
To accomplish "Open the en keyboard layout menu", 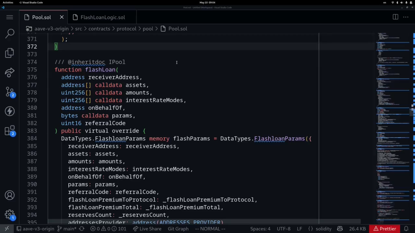I will tap(385, 2).
